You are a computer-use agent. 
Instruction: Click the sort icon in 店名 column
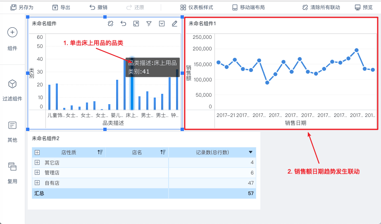point(163,152)
